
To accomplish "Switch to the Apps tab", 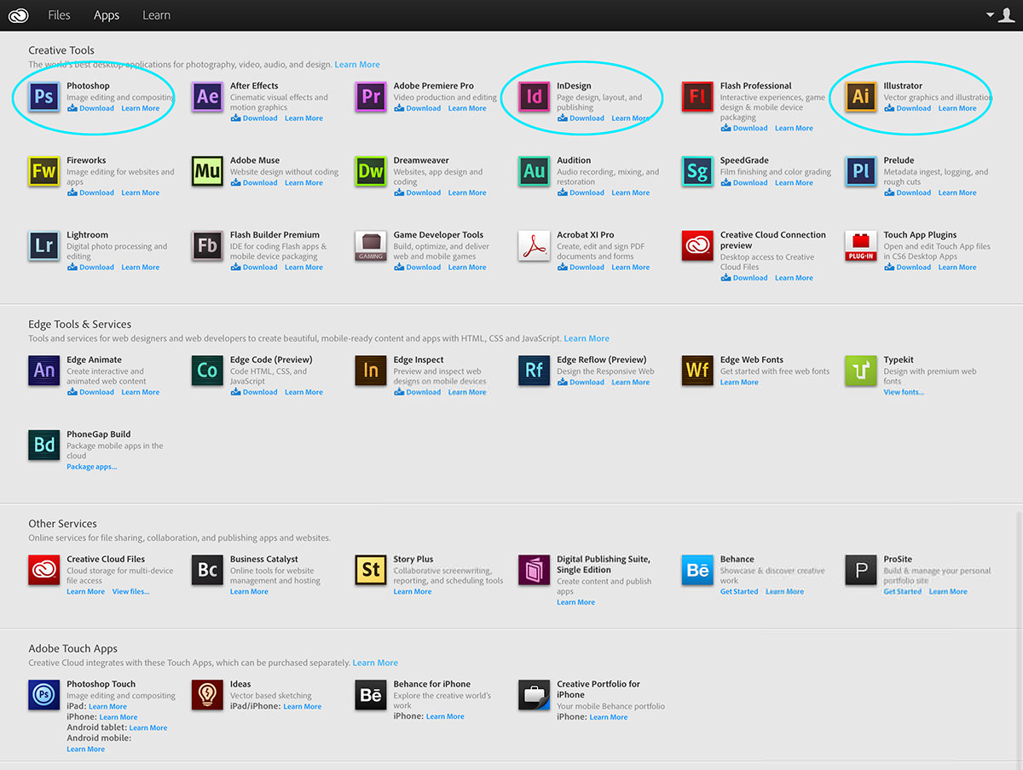I will coord(107,15).
